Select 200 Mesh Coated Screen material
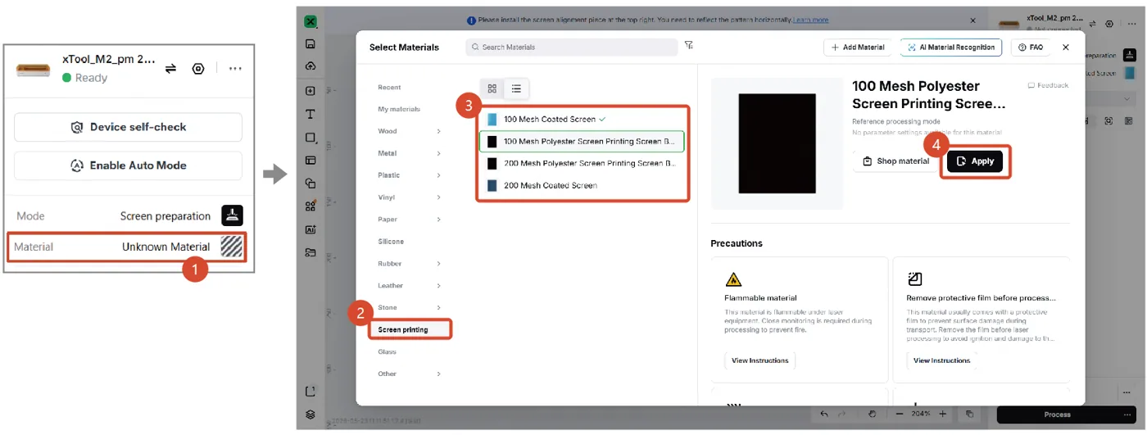Screen dimensions: 1147x435 click(x=583, y=185)
